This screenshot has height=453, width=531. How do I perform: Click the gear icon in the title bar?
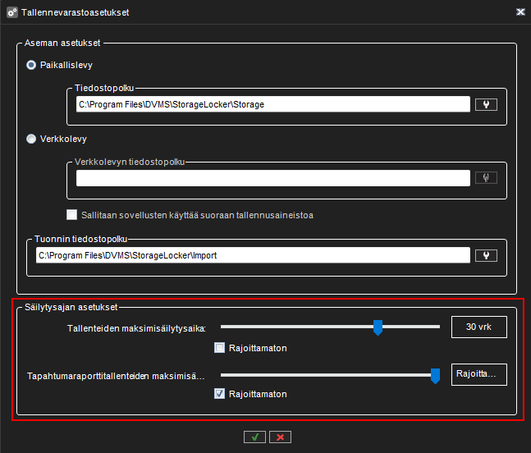[12, 13]
